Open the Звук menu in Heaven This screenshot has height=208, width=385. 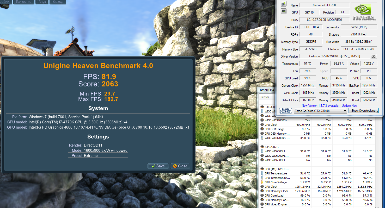tap(42, 2)
